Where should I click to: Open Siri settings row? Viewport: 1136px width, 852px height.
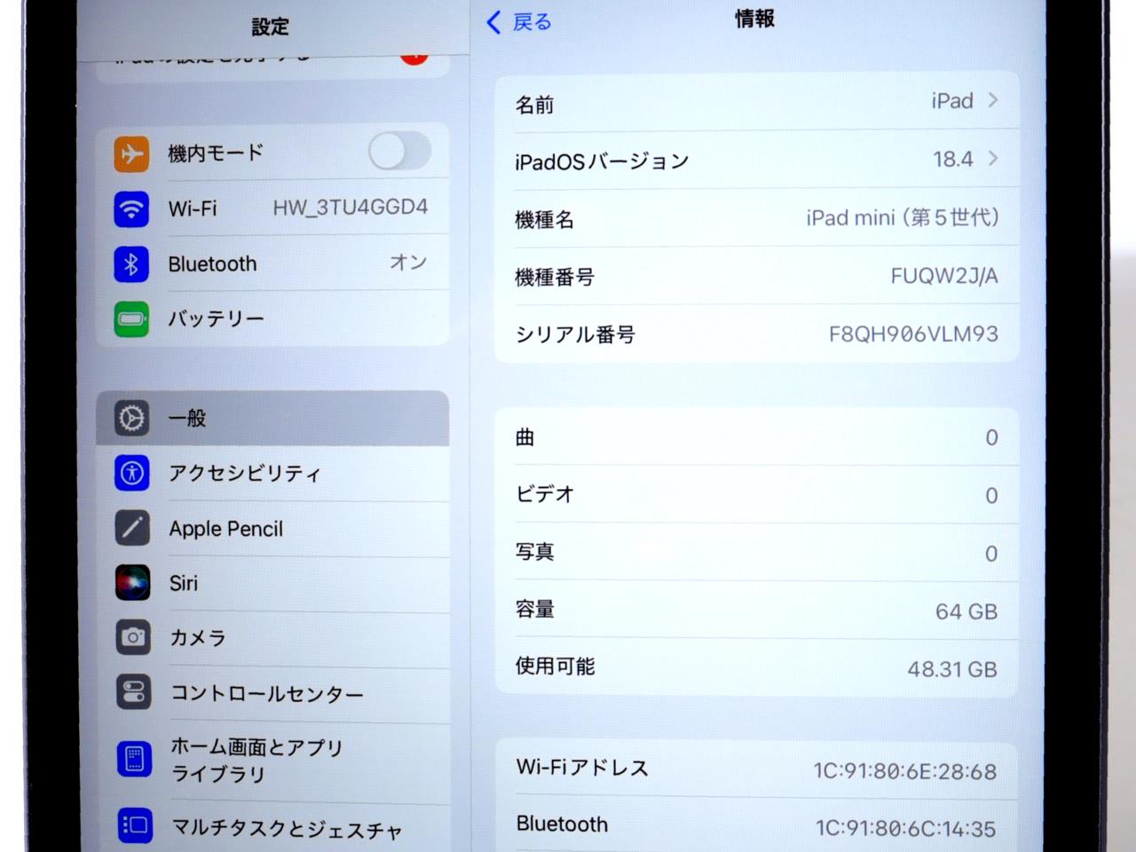coord(273,583)
